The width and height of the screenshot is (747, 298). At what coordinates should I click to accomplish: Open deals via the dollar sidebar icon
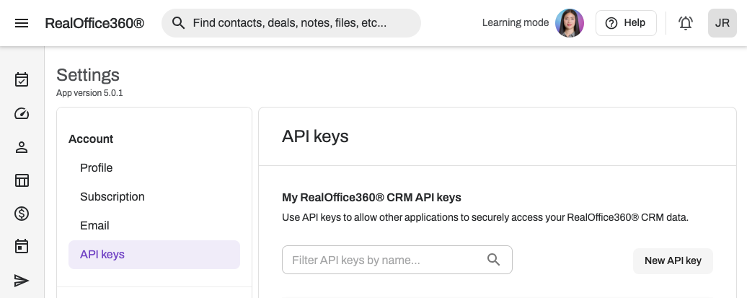[x=22, y=214]
